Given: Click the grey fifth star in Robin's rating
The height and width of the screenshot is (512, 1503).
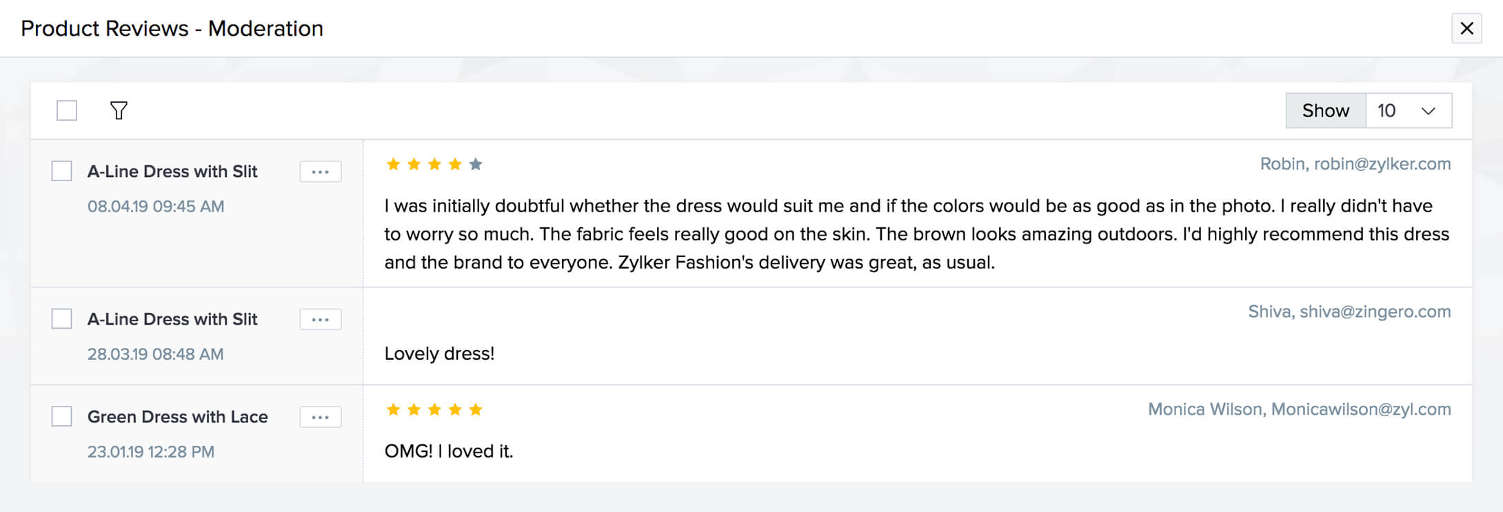Looking at the screenshot, I should 476,164.
